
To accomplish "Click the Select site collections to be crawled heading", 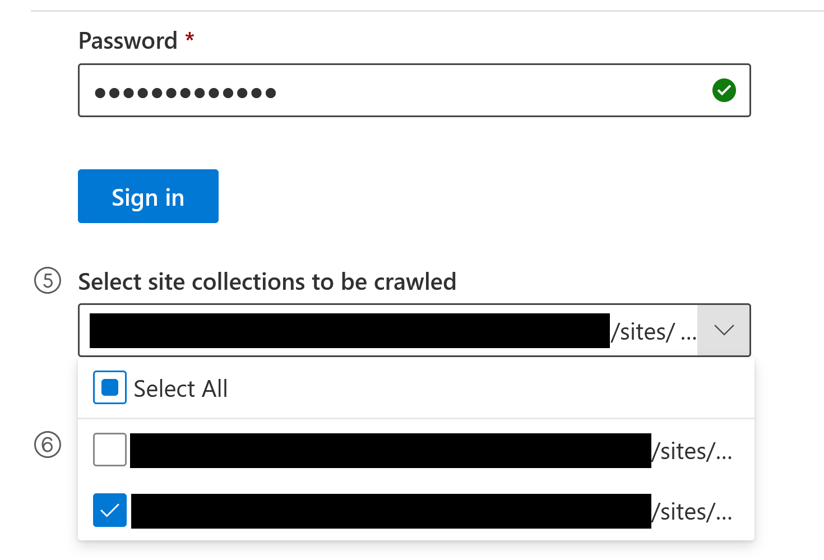I will click(267, 281).
